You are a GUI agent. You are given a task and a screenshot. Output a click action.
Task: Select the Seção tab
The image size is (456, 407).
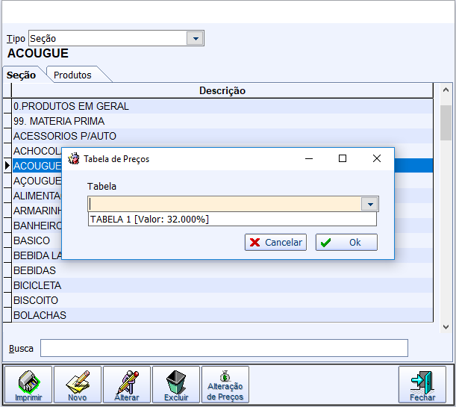click(x=21, y=75)
